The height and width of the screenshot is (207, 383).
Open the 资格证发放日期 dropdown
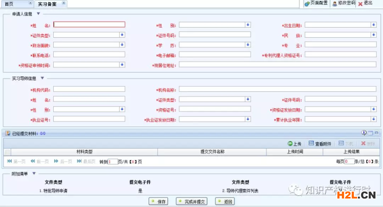point(374,109)
